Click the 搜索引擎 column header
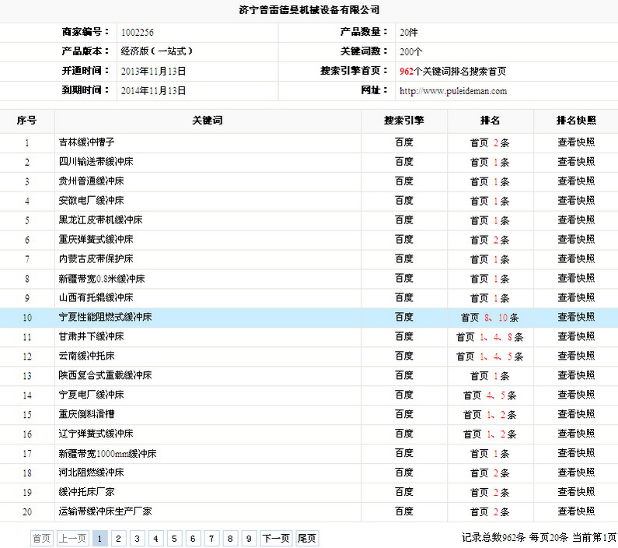 coord(404,121)
